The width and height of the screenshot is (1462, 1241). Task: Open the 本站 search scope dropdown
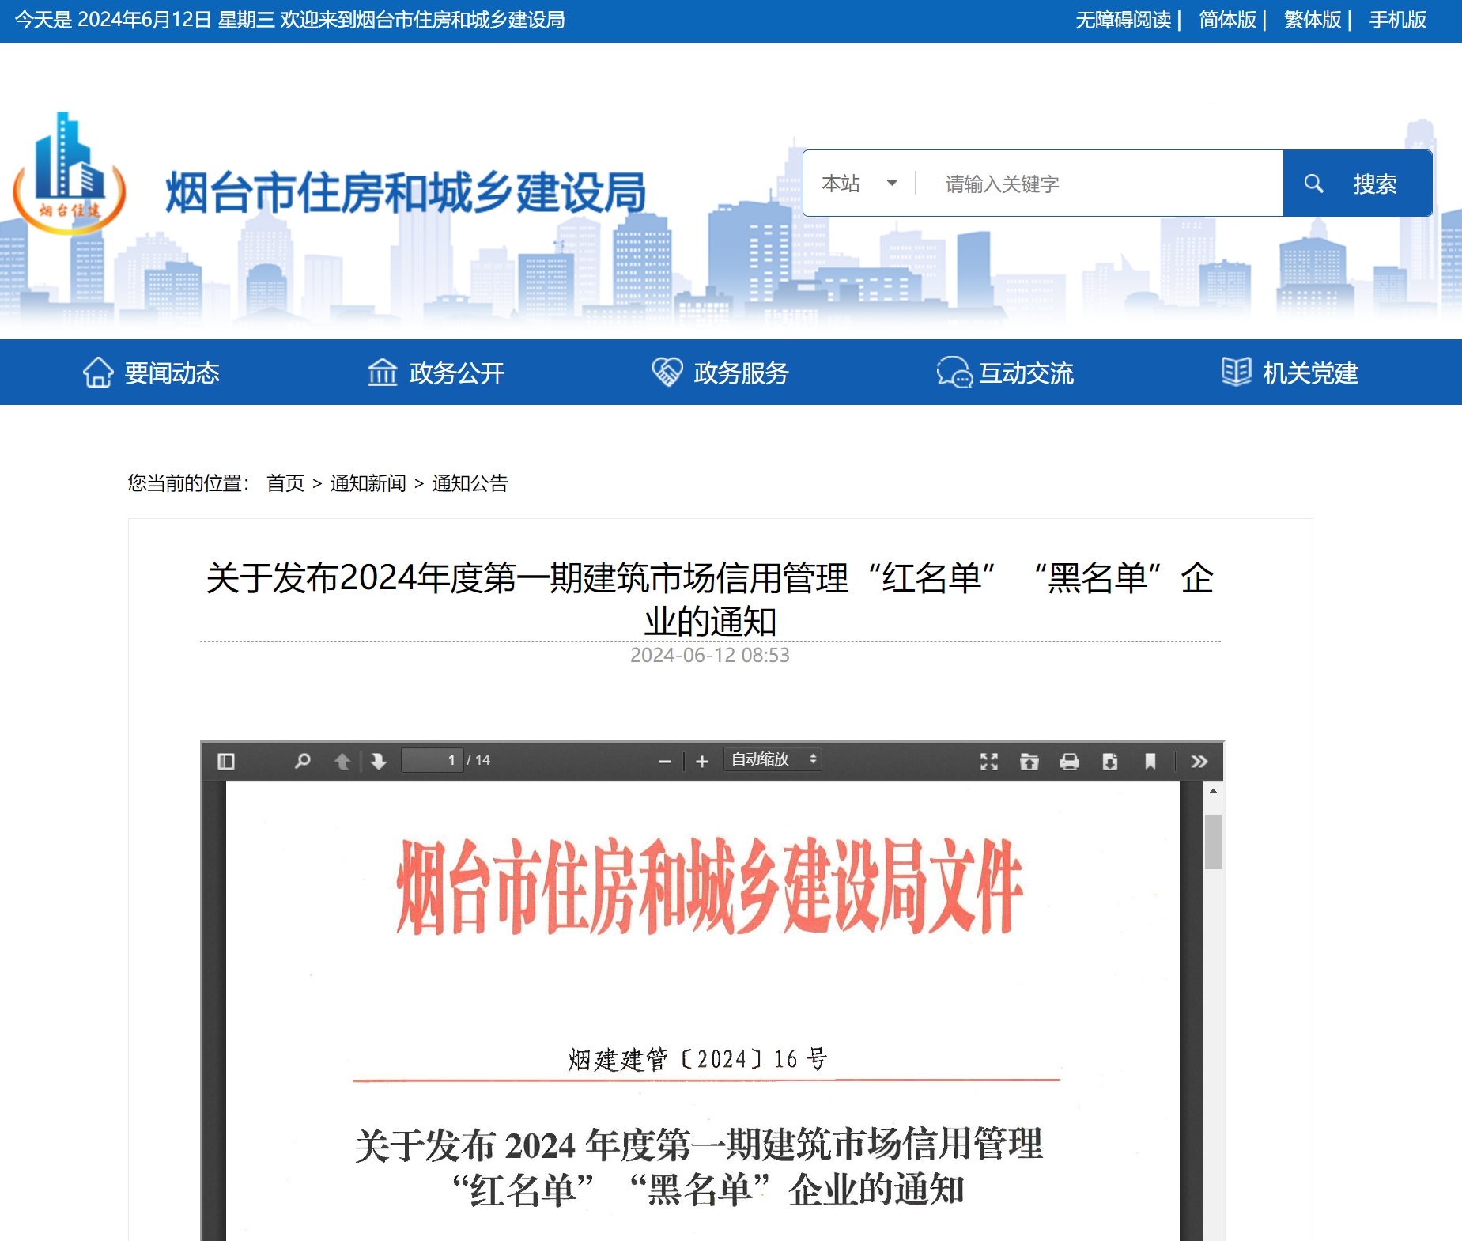tap(859, 184)
